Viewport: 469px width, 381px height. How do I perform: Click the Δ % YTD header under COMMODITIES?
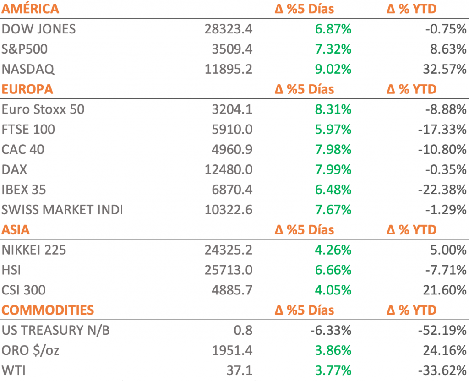[411, 310]
